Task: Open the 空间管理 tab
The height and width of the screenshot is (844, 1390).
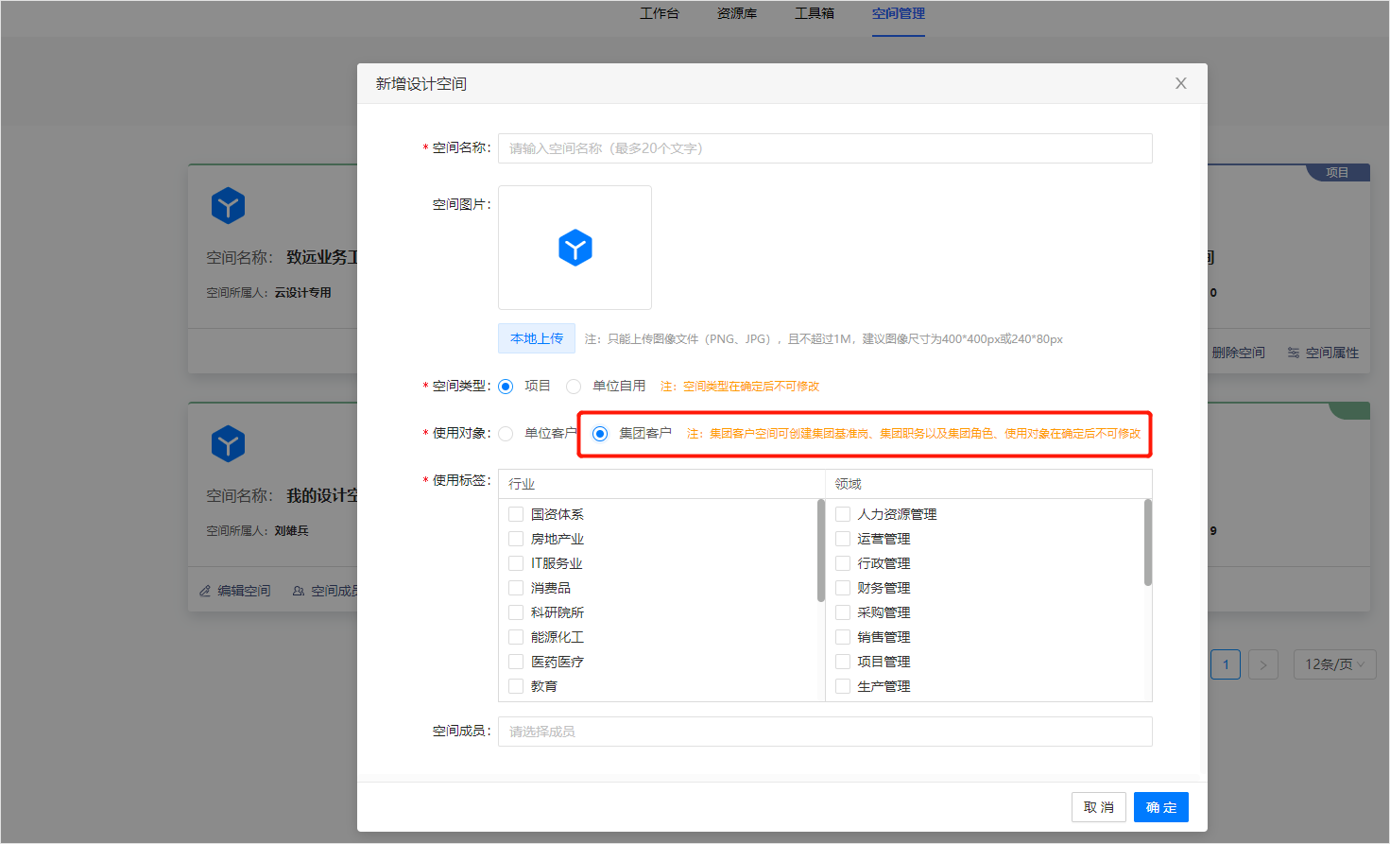Action: point(899,13)
